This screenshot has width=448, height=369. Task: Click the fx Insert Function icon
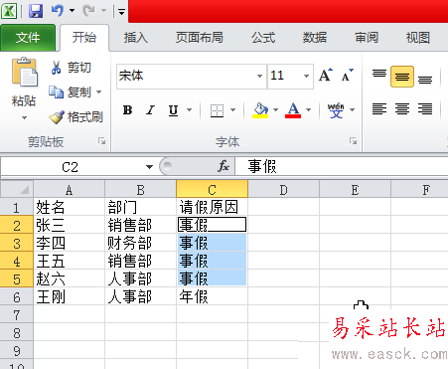tap(224, 166)
